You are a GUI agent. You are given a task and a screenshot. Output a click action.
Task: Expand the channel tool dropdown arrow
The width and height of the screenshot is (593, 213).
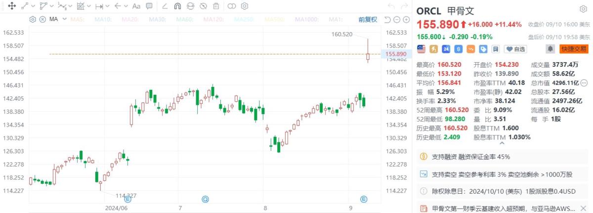tap(51, 6)
